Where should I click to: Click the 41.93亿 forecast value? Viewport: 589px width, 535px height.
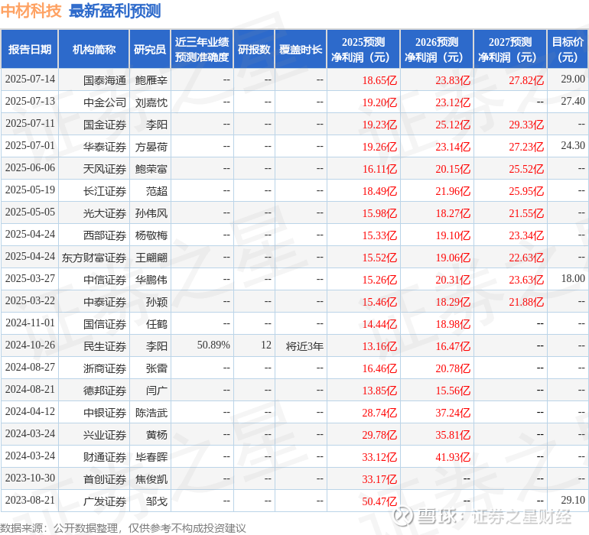453,456
